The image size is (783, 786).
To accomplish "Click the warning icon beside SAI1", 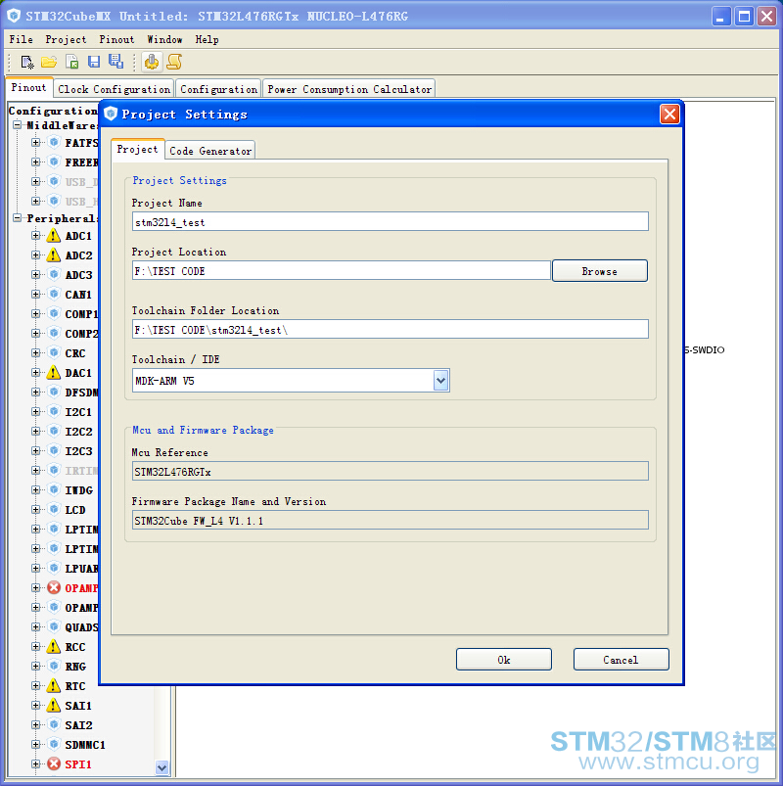I will 54,706.
